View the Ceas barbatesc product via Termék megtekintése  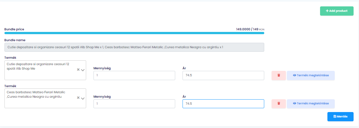(x=311, y=103)
